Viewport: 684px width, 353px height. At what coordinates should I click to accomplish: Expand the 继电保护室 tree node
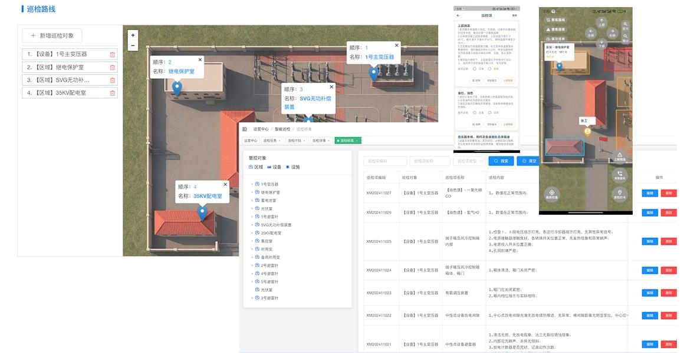click(252, 192)
